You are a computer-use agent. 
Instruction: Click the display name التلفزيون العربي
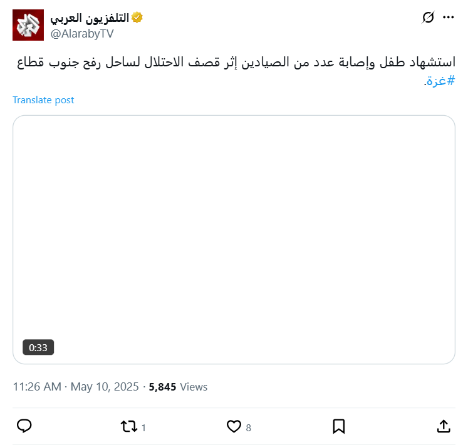pyautogui.click(x=89, y=18)
